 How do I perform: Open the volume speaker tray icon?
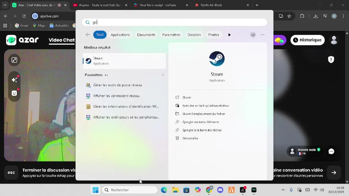point(322,190)
